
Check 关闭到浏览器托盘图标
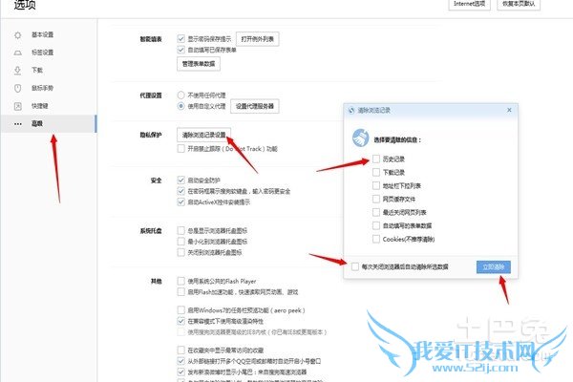coord(180,252)
